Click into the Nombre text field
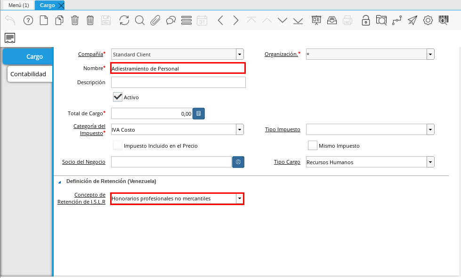 click(x=178, y=68)
